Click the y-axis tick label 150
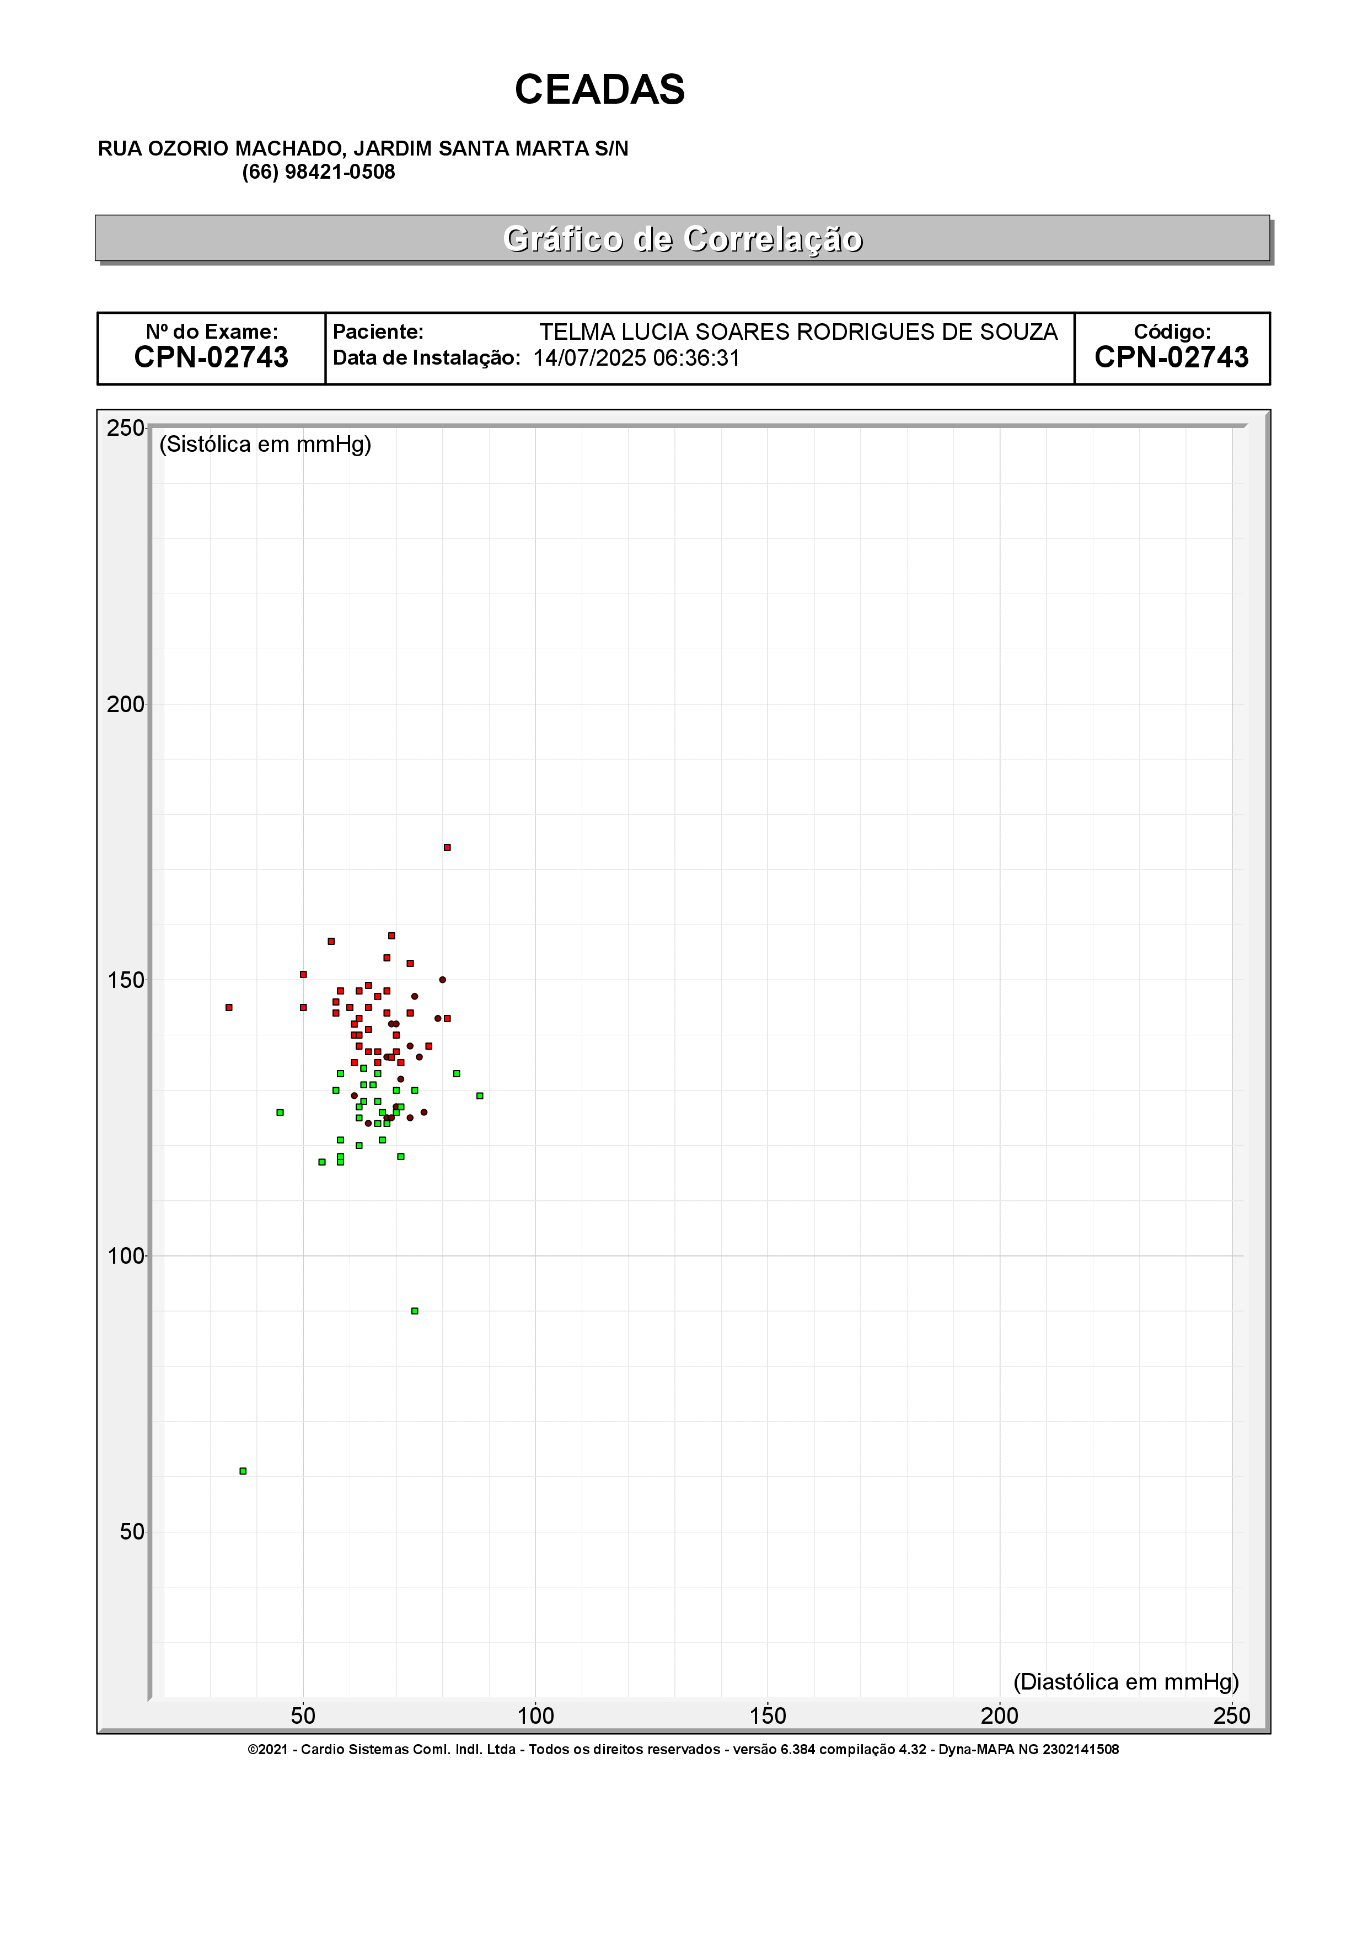This screenshot has width=1368, height=1935. (x=126, y=980)
